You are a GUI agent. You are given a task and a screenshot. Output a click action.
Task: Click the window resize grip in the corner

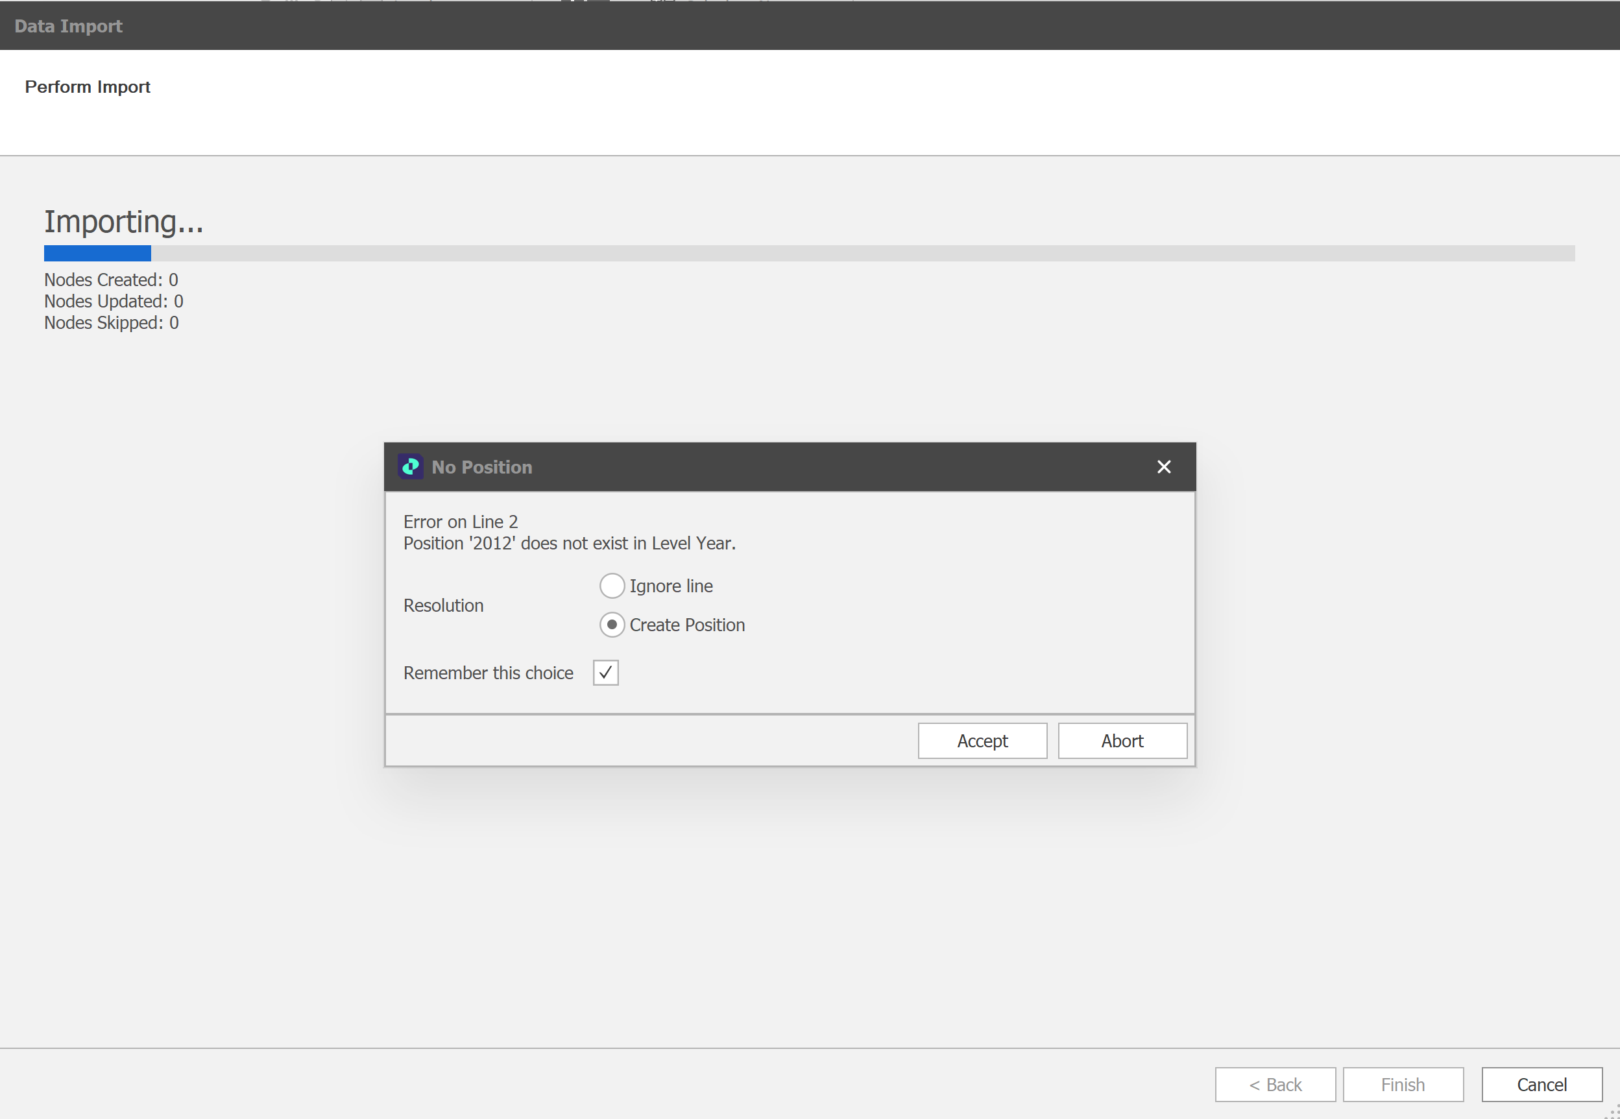[x=1612, y=1111]
